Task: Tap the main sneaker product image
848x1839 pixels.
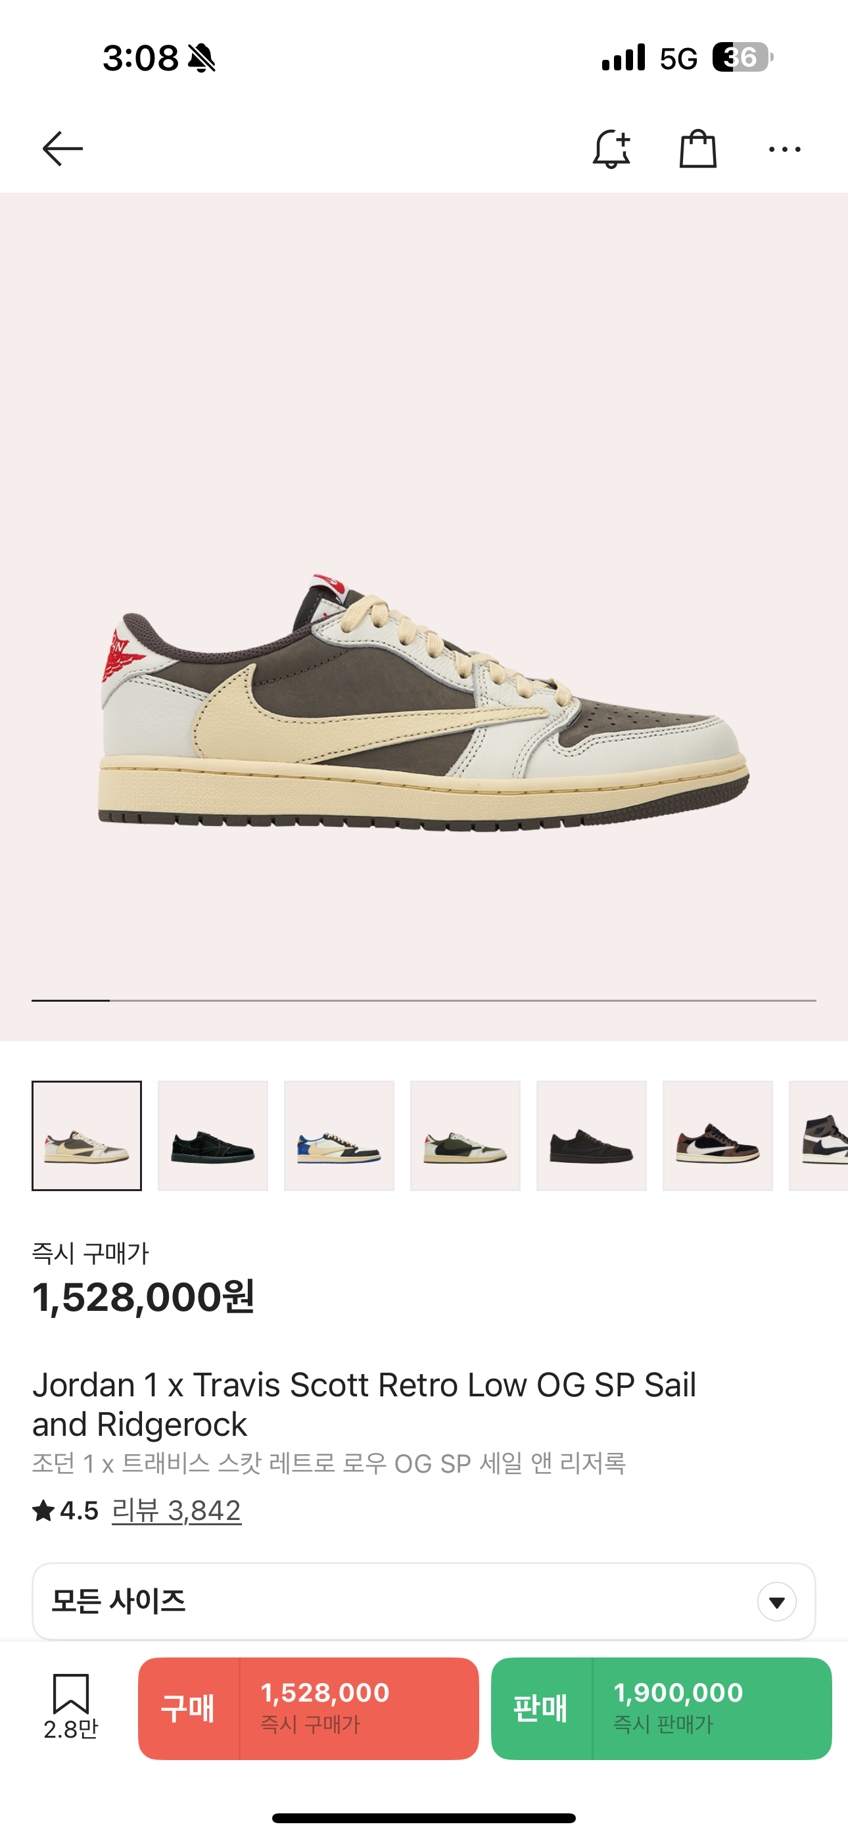Action: (424, 702)
